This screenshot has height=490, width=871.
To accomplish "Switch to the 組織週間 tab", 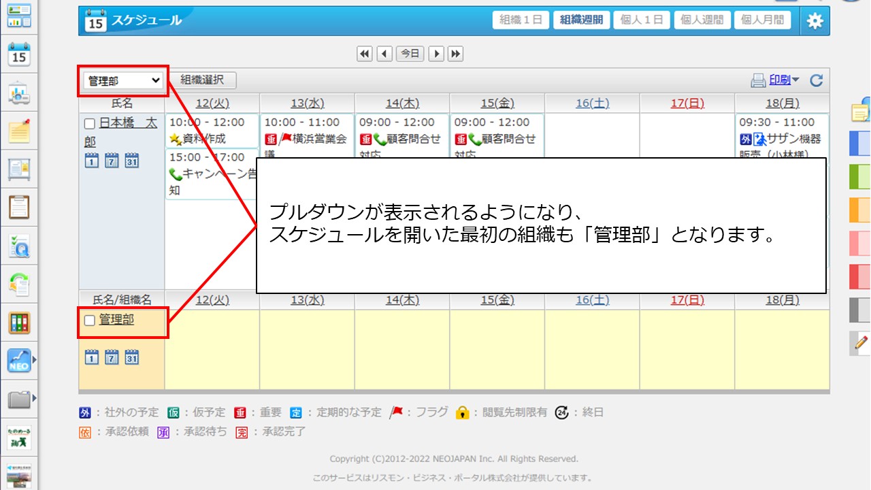I will (581, 20).
